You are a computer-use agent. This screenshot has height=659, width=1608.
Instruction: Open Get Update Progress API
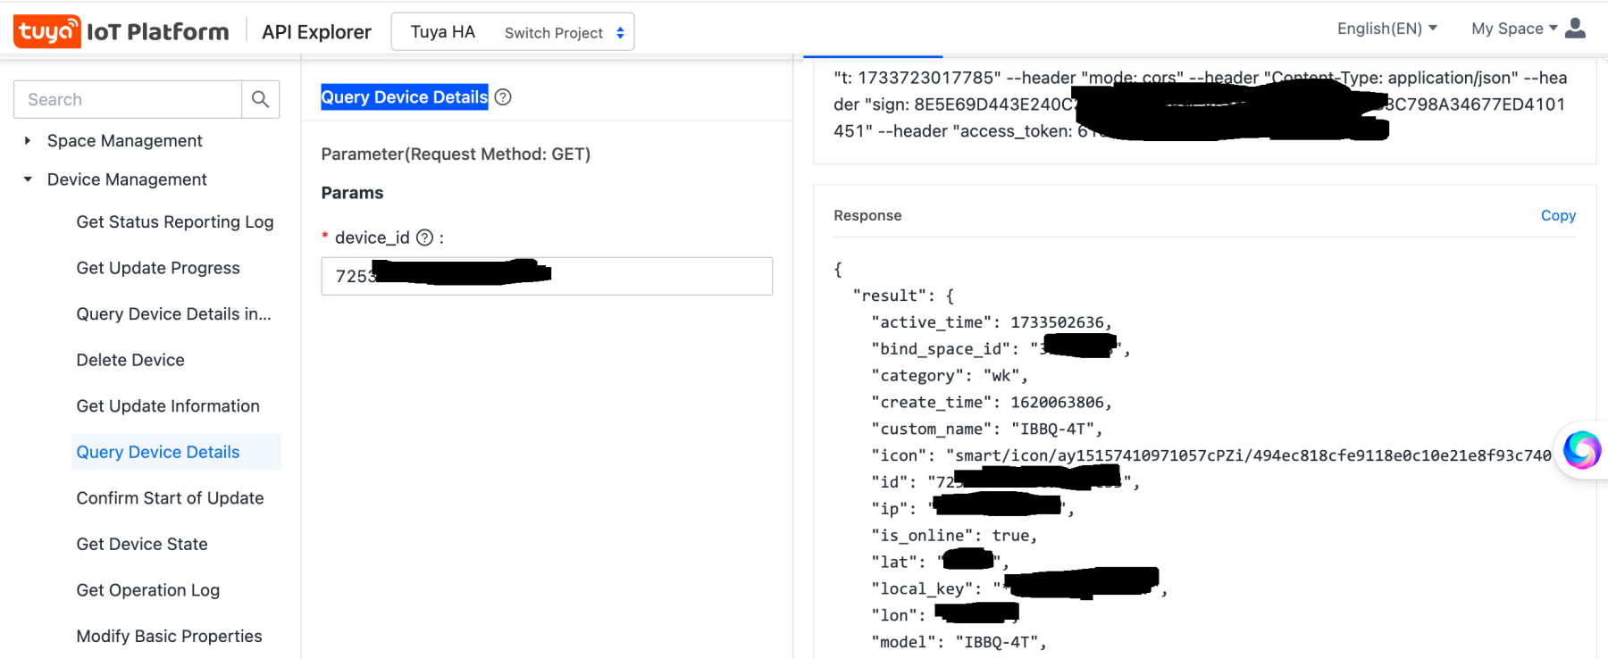158,268
